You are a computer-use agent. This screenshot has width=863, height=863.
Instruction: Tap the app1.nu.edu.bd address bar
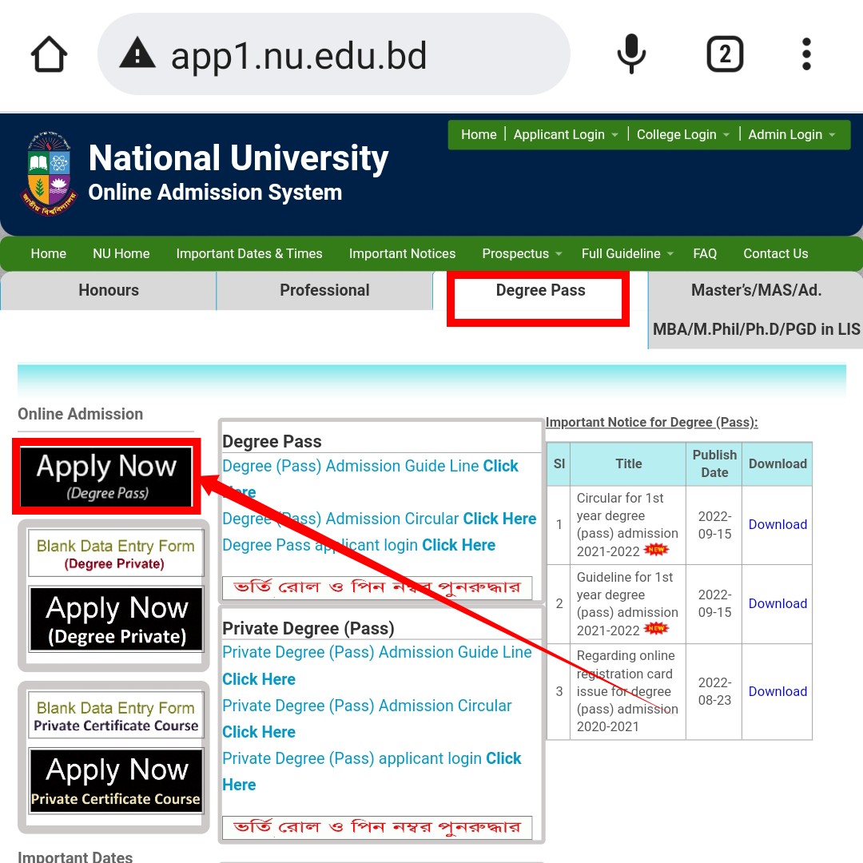pos(333,54)
